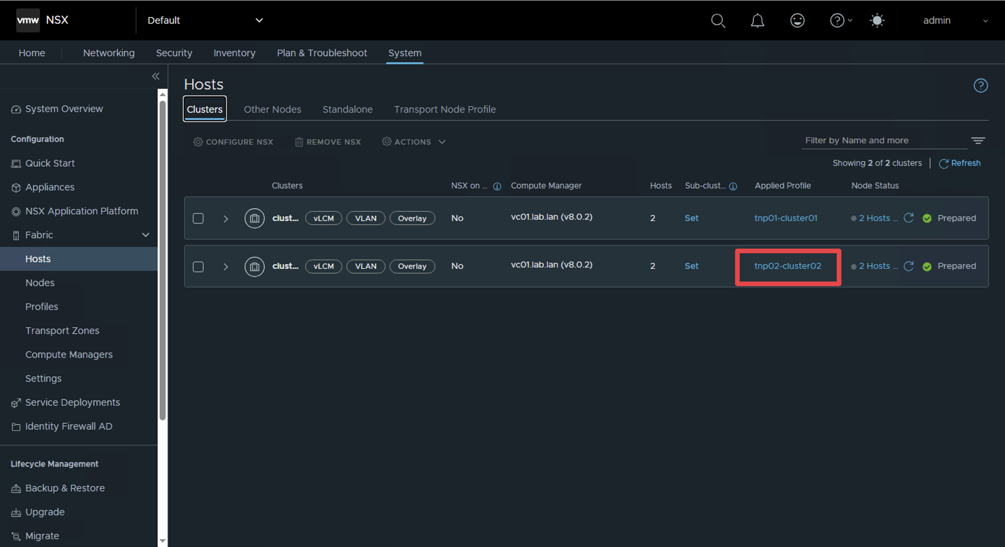1005x547 pixels.
Task: Open the help question mark near Hosts title
Action: point(981,85)
